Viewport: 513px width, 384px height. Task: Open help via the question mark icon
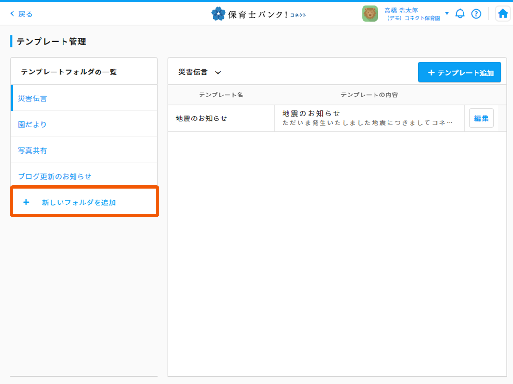(x=476, y=14)
